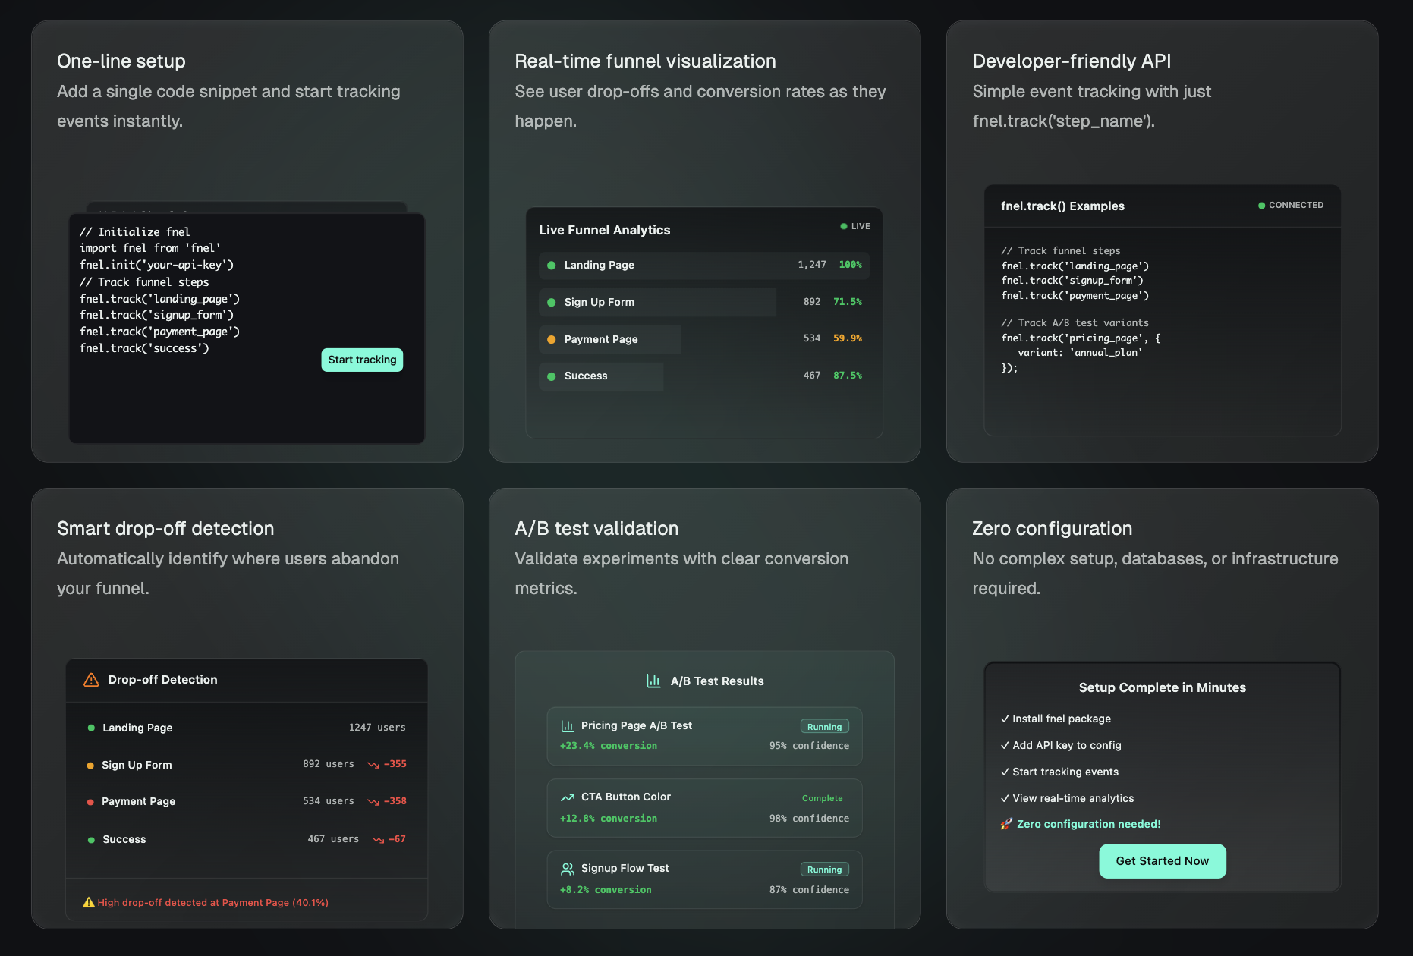Click the Running badge on Pricing Page A/B Test
The image size is (1413, 956).
point(824,727)
